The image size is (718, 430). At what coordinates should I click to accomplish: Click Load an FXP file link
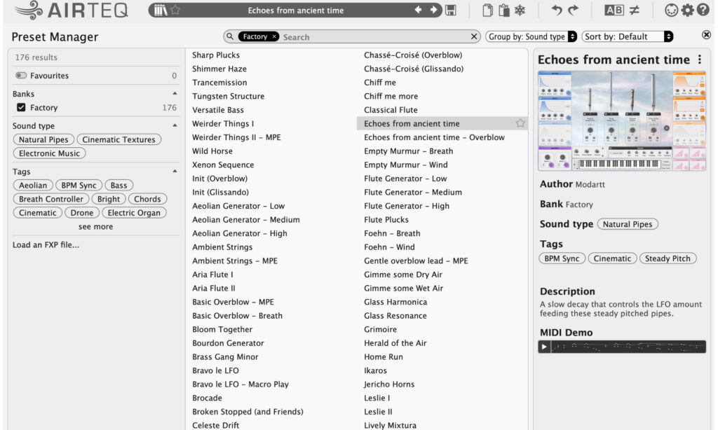(46, 244)
